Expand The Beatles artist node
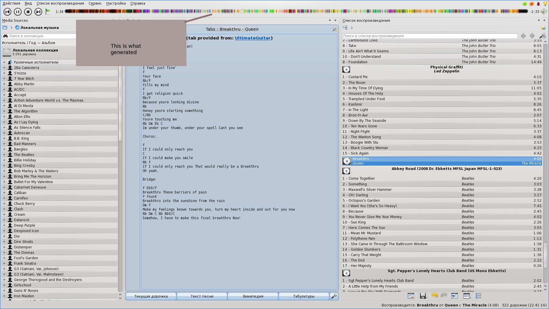The height and width of the screenshot is (309, 549). pyautogui.click(x=4, y=155)
